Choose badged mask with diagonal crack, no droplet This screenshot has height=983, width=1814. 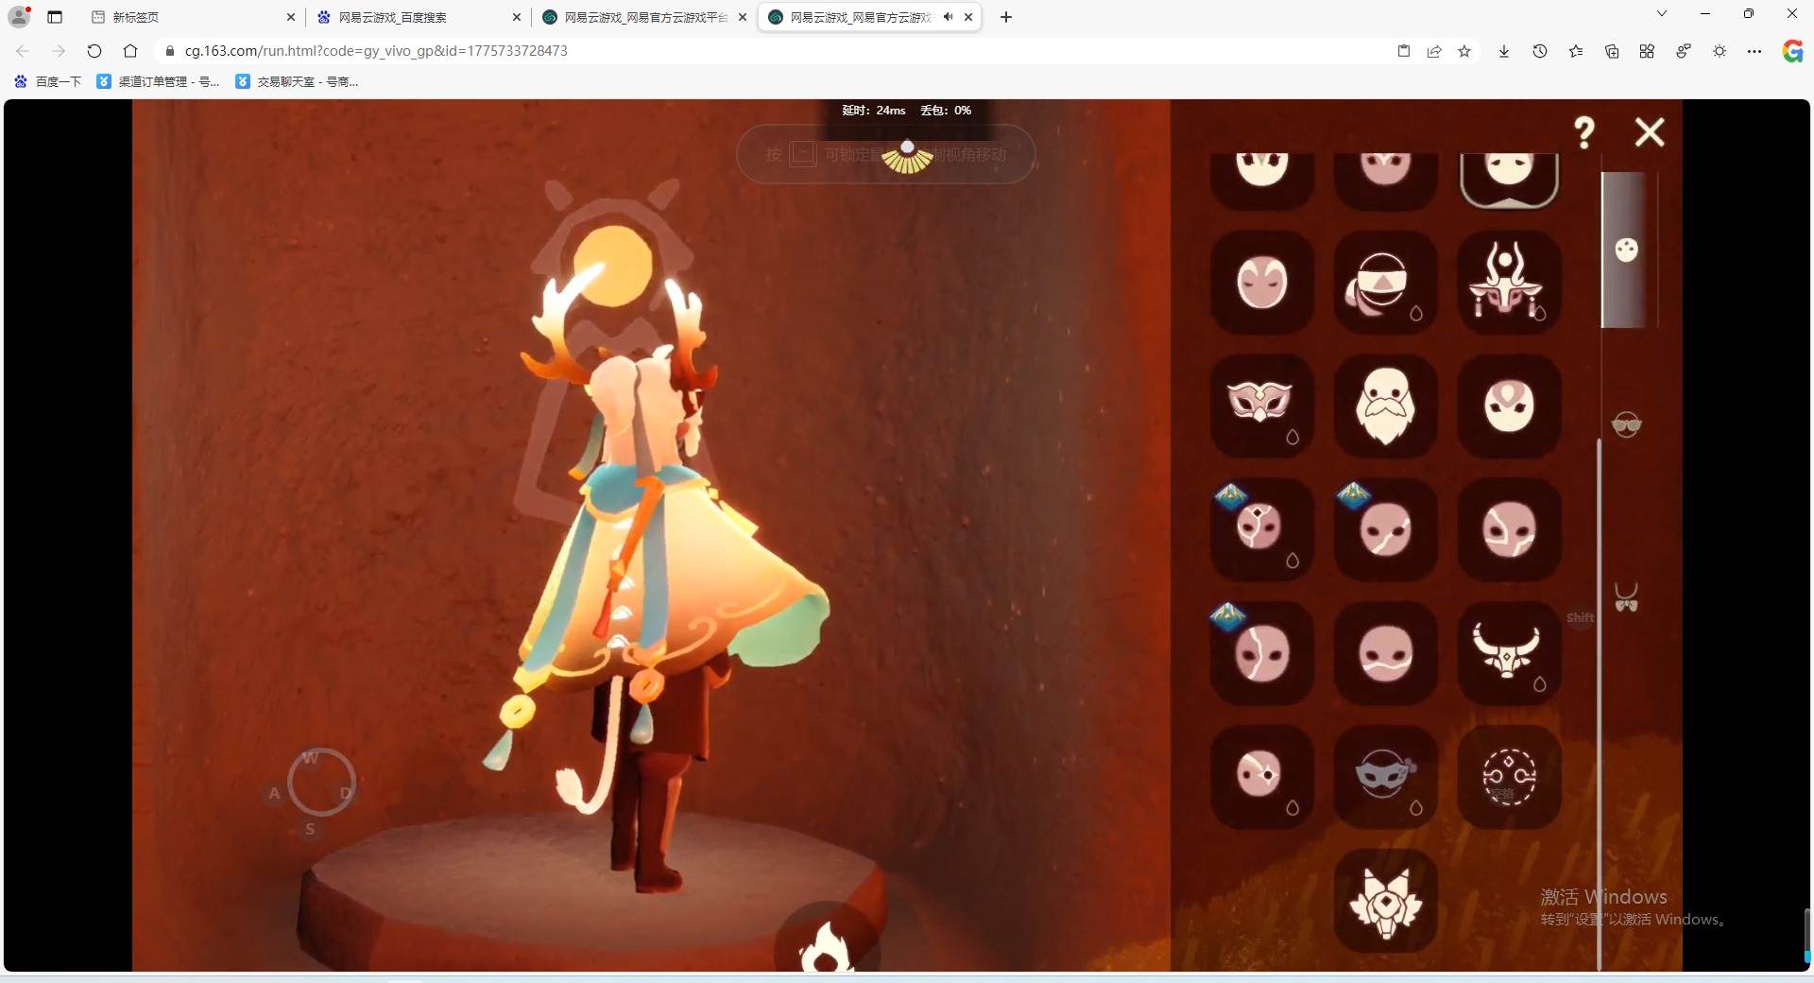1385,529
